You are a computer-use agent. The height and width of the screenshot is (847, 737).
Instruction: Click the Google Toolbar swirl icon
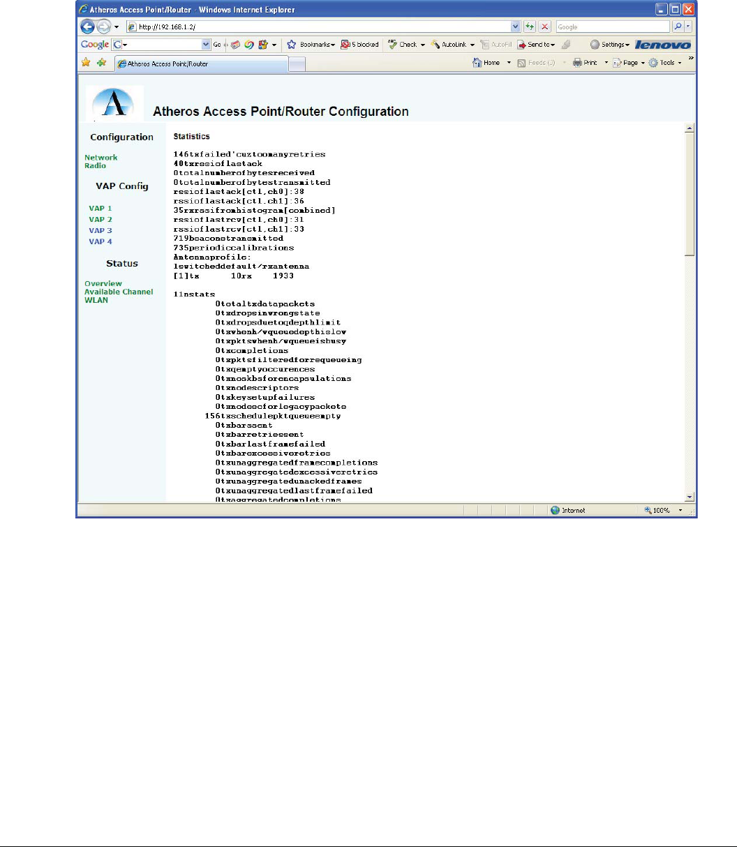(x=249, y=45)
